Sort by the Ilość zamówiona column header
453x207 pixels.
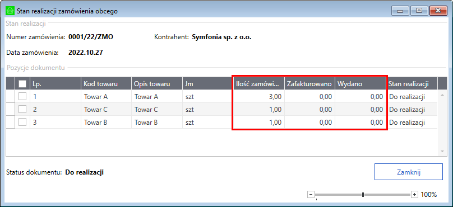tap(259, 84)
